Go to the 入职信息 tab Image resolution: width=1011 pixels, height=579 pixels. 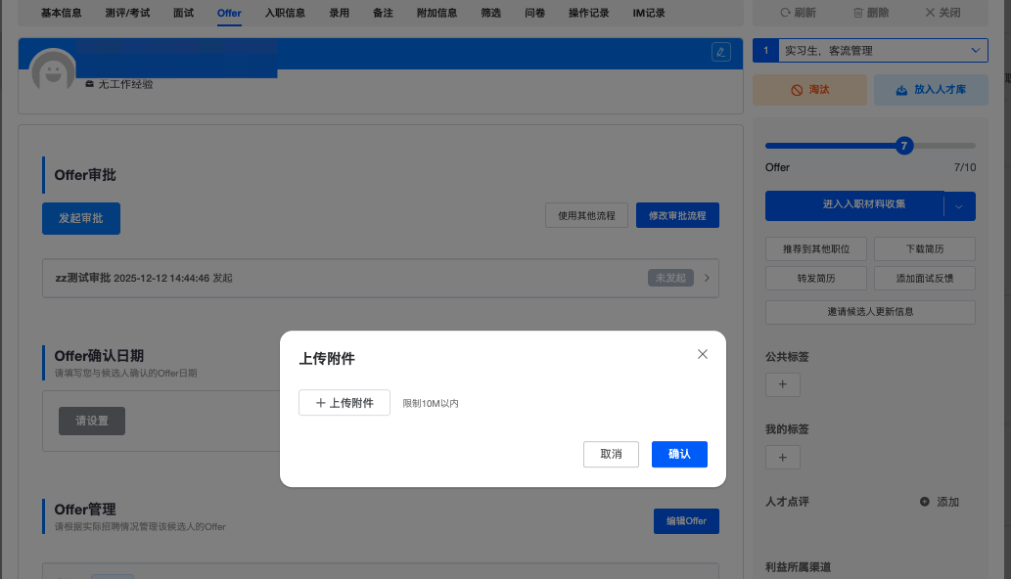click(285, 13)
